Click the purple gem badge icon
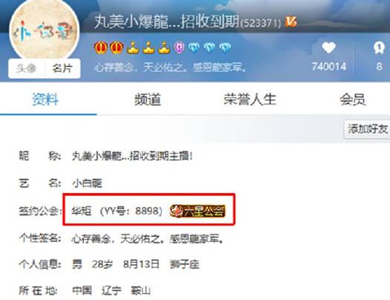The width and height of the screenshot is (390, 300). (179, 48)
